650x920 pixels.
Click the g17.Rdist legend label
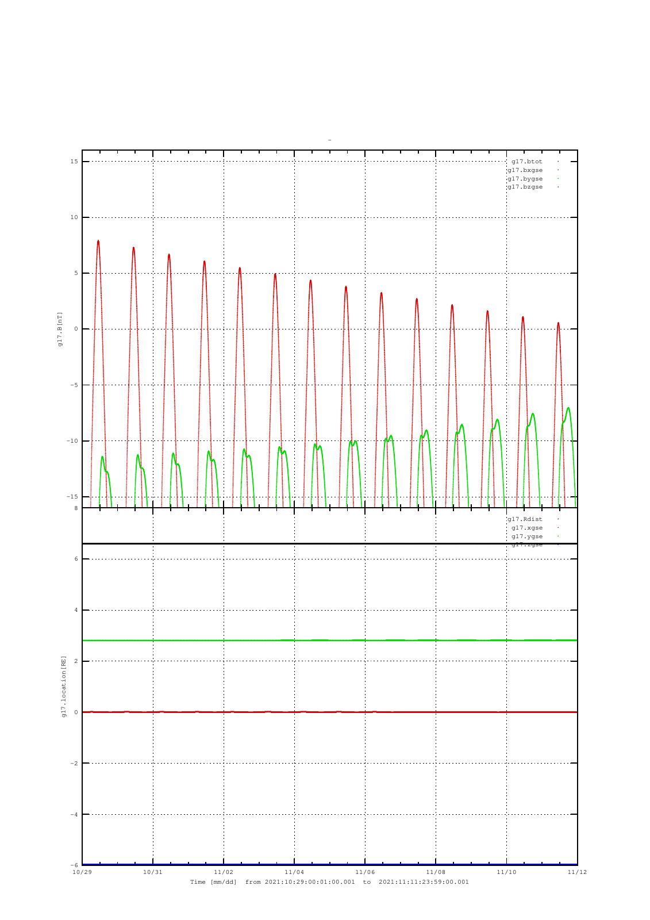pyautogui.click(x=525, y=519)
